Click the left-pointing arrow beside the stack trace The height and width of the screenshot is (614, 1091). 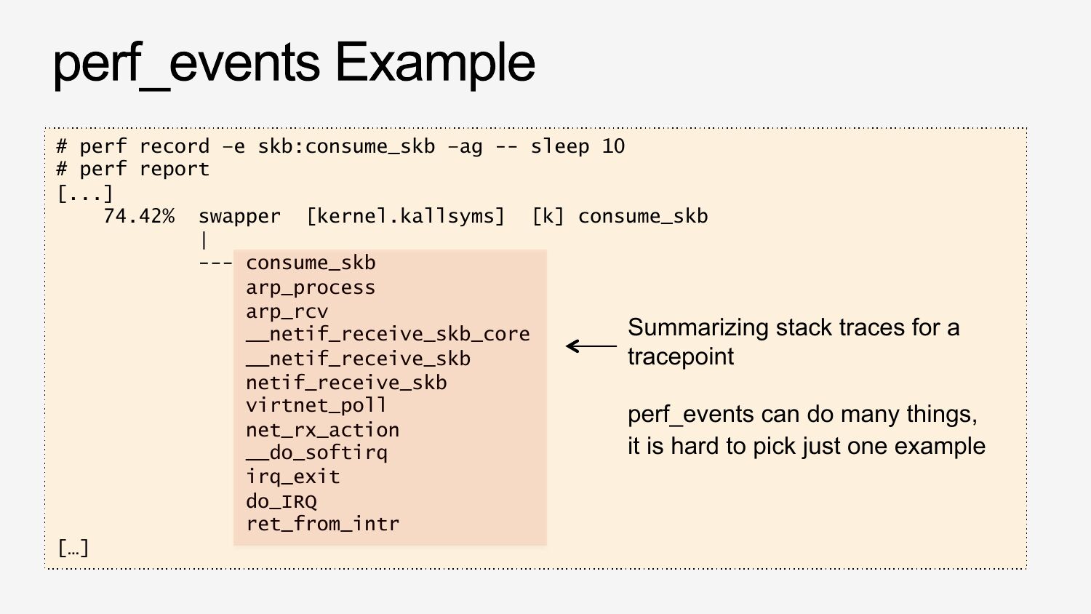(591, 346)
